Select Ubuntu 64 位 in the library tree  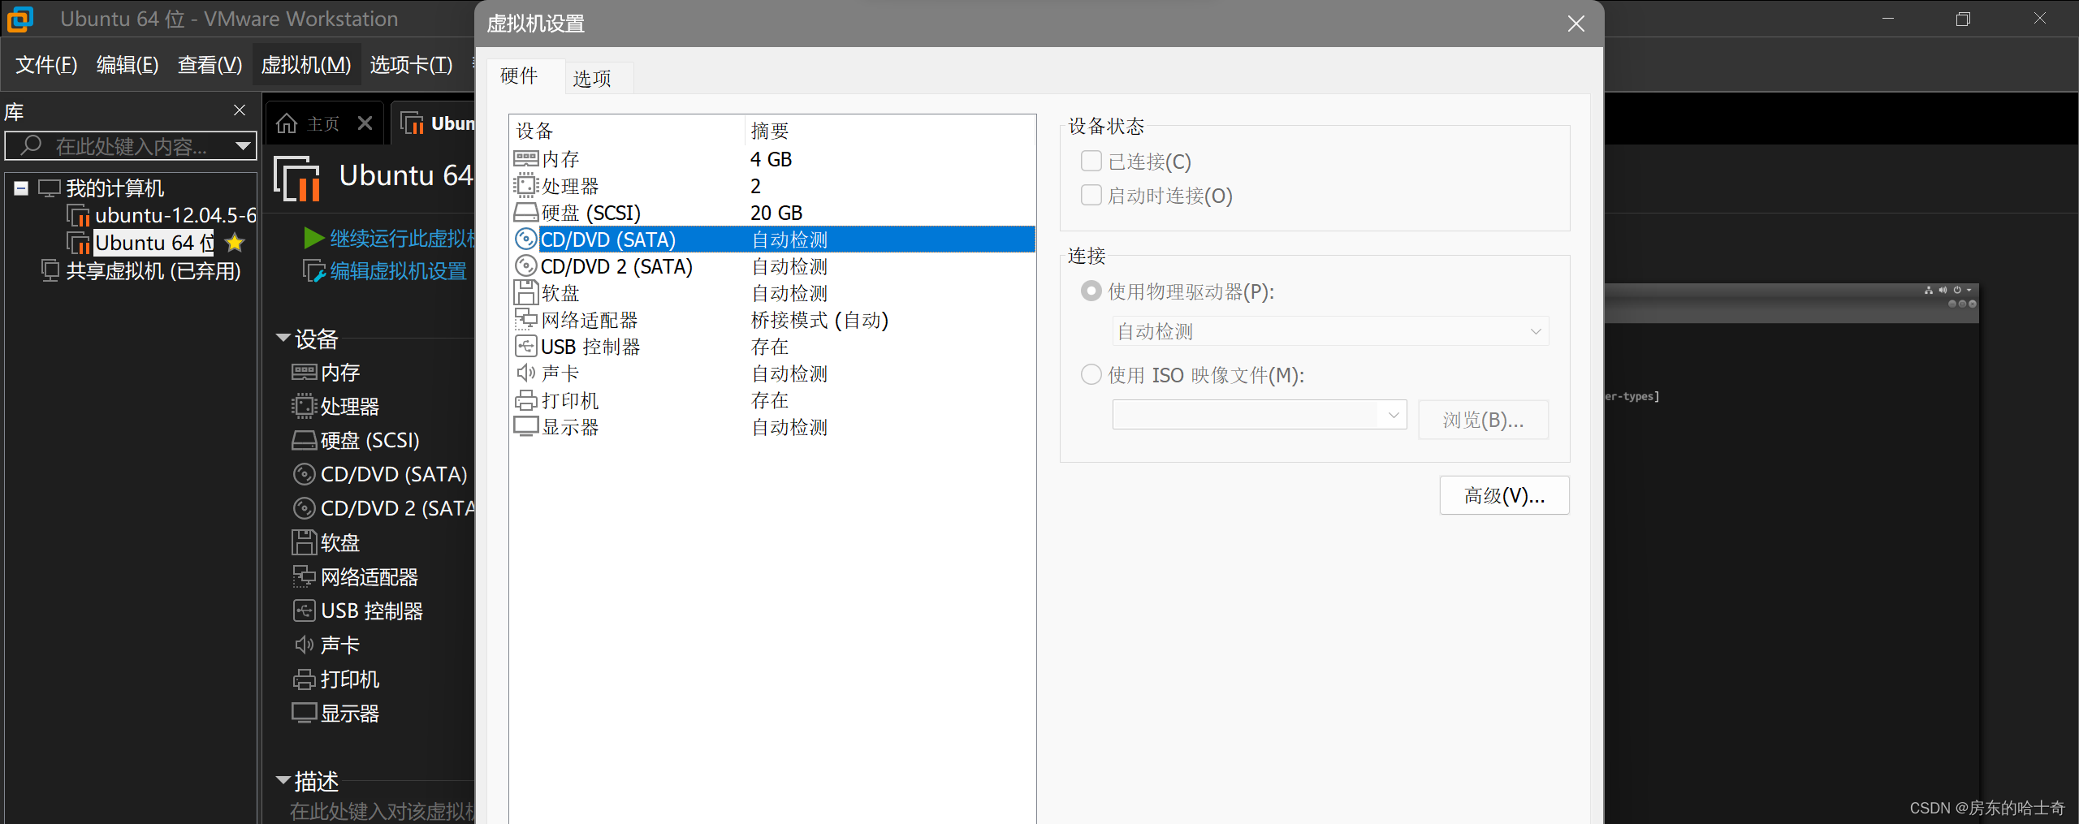pyautogui.click(x=154, y=243)
